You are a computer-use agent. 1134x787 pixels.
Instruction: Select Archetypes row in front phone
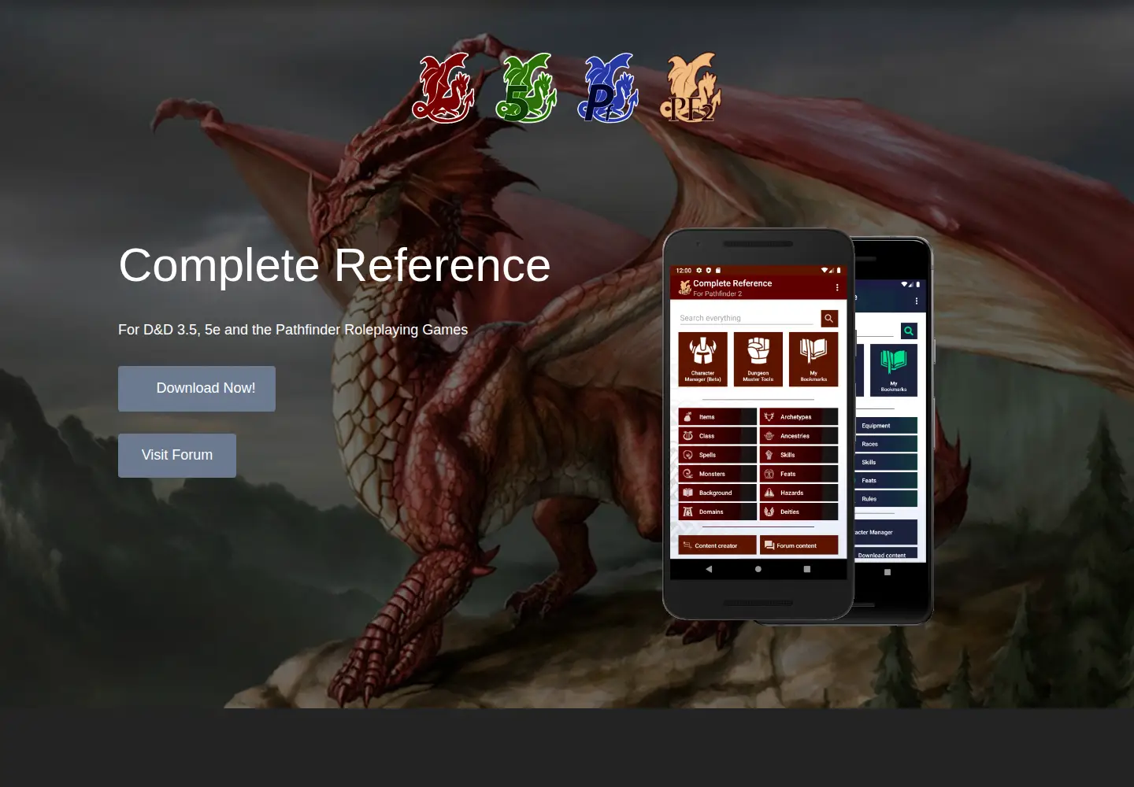[799, 417]
